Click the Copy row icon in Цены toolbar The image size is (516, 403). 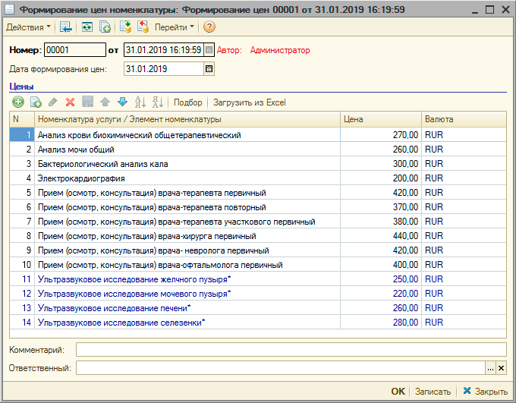[35, 102]
